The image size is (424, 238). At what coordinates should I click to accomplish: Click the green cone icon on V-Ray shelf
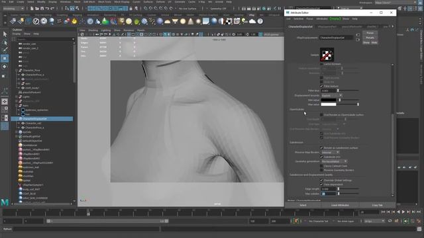tap(105, 21)
